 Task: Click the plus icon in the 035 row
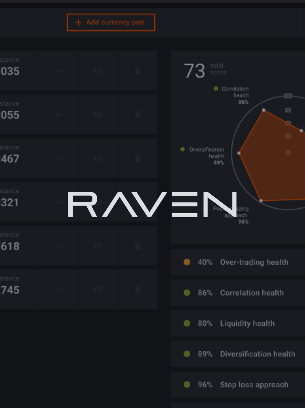[x=58, y=71]
